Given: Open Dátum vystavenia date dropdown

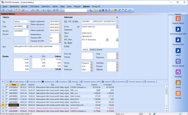Looking at the screenshot, I should pos(60,21).
